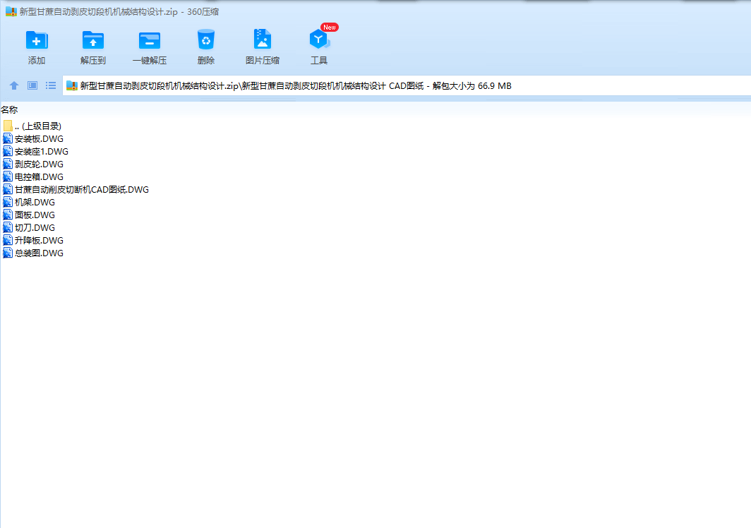Open the 图片压缩 image compression tool
This screenshot has height=528, width=751.
click(263, 40)
